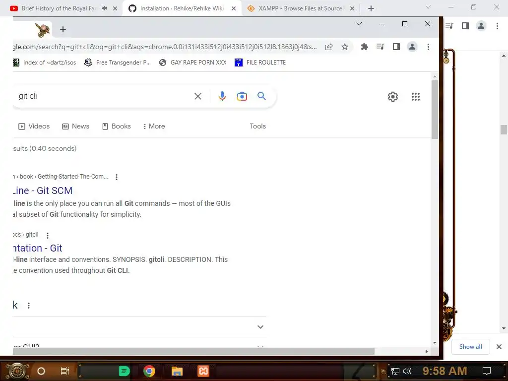Open tab search chevron in front window

click(x=359, y=24)
